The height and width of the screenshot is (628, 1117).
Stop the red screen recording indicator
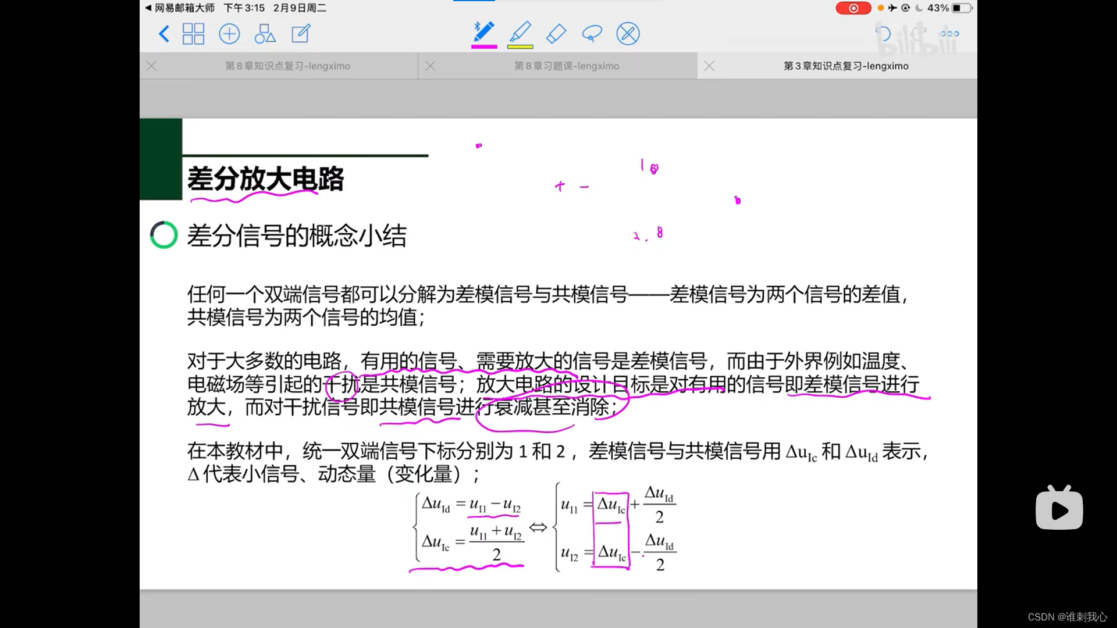pyautogui.click(x=853, y=8)
